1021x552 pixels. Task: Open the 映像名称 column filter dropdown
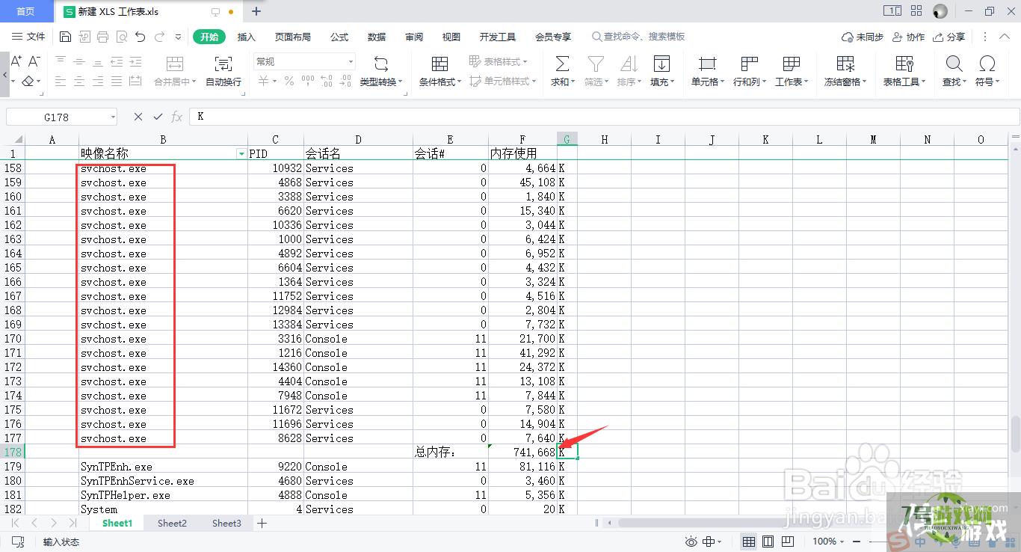[x=241, y=153]
